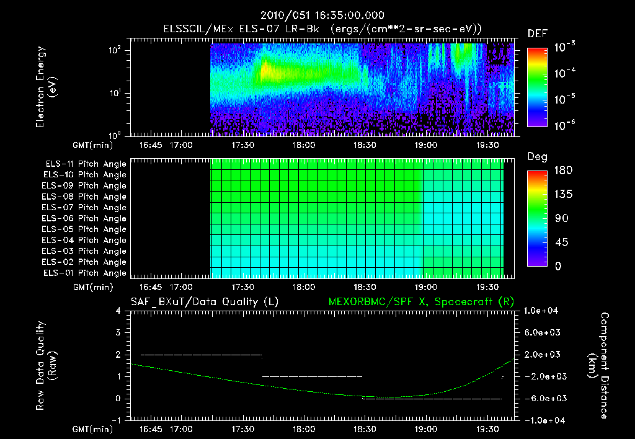This screenshot has height=439, width=635.
Task: Click the bright yellow peak in the electron spectrogram
Action: click(265, 70)
